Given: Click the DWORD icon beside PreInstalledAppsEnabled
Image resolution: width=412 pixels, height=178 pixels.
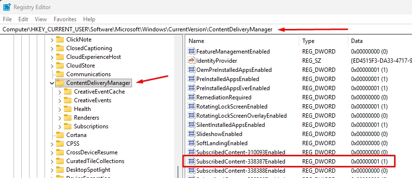Looking at the screenshot, I should tap(191, 79).
